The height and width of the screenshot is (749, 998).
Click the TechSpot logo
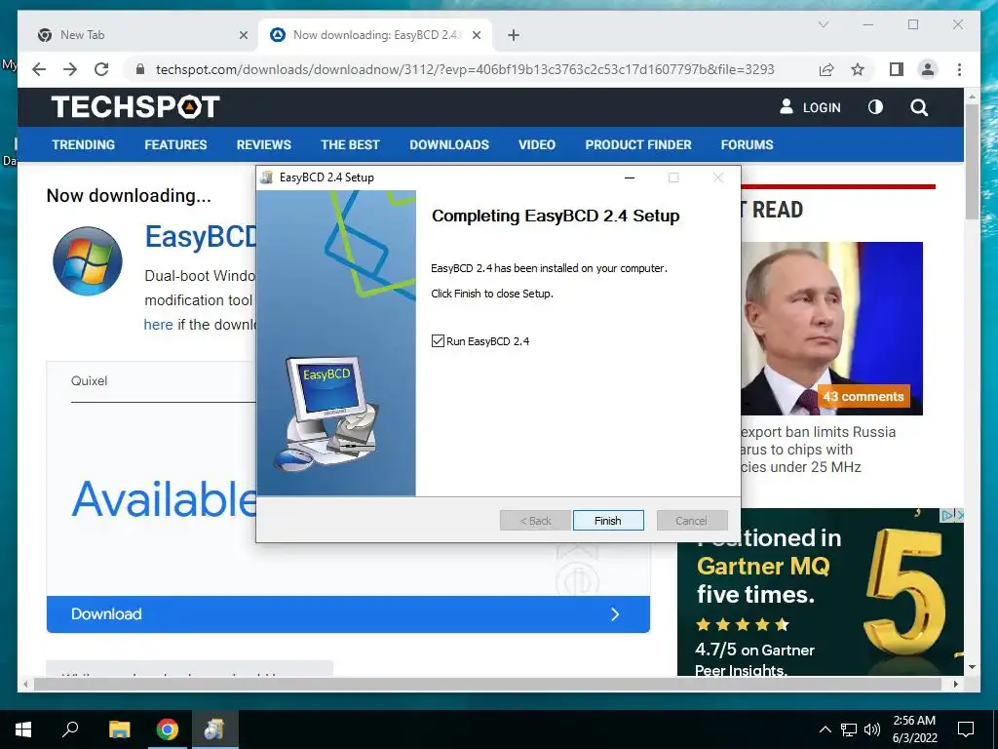click(135, 106)
